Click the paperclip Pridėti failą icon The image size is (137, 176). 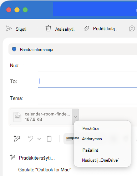tap(87, 29)
